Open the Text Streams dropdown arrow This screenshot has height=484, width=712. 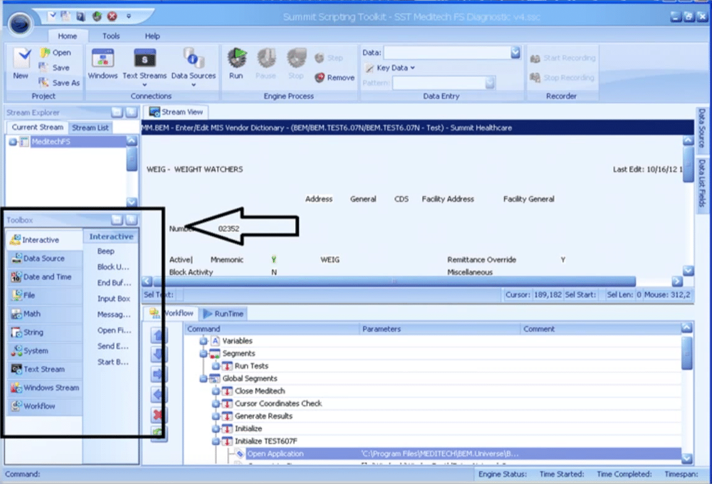point(144,85)
